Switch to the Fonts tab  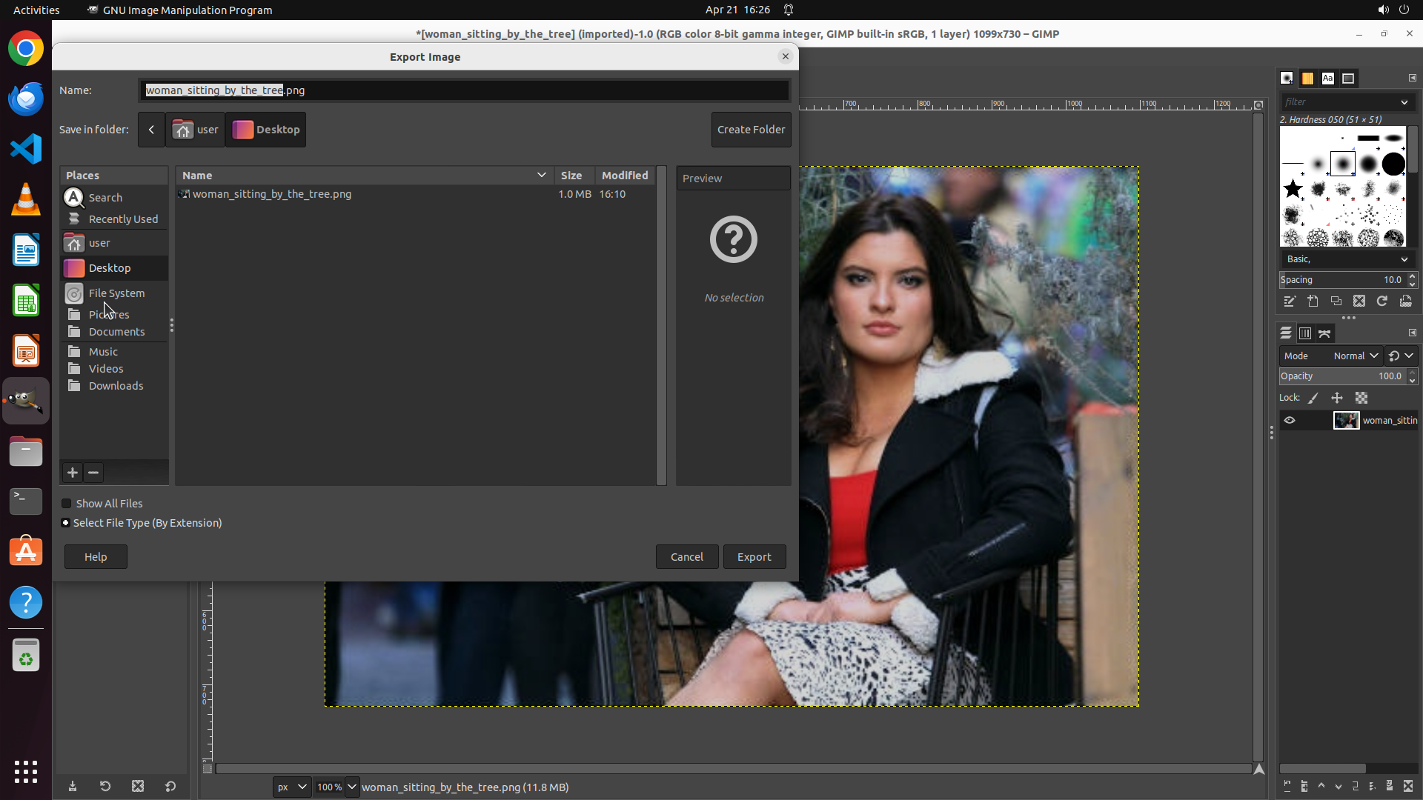click(x=1328, y=79)
